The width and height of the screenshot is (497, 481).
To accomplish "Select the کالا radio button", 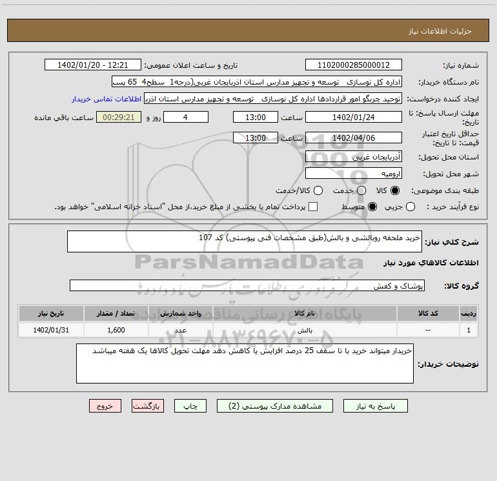I will (395, 190).
